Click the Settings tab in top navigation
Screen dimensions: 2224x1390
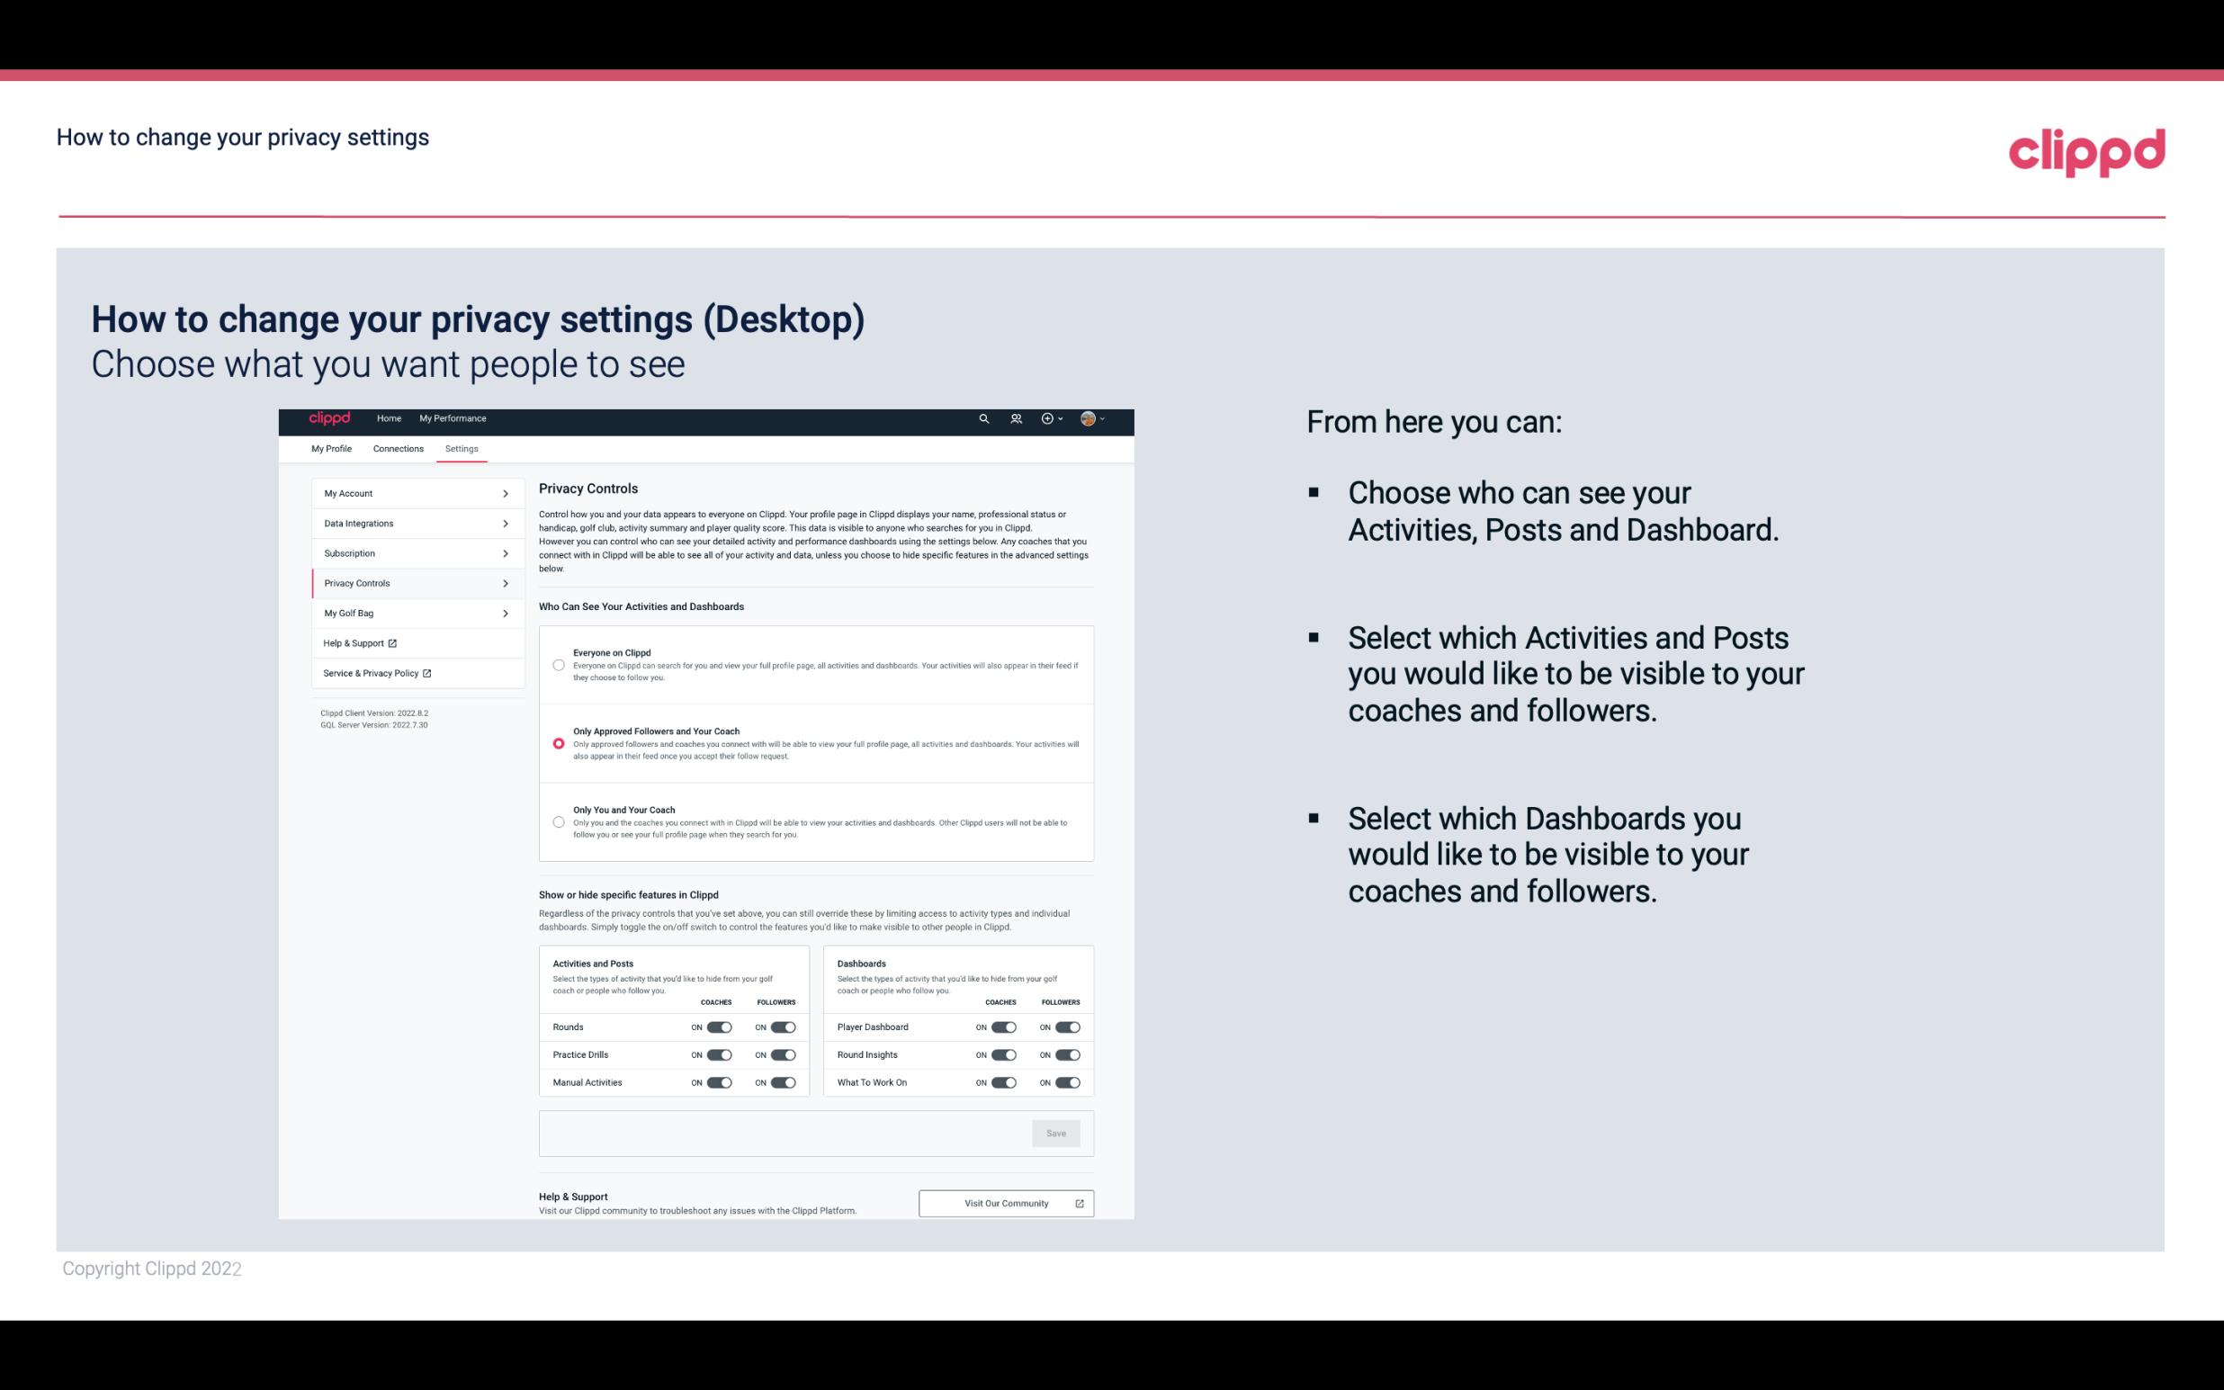coord(462,448)
